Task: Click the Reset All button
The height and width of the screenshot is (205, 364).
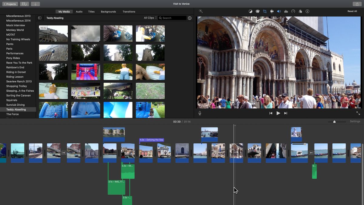Action: coord(352,11)
